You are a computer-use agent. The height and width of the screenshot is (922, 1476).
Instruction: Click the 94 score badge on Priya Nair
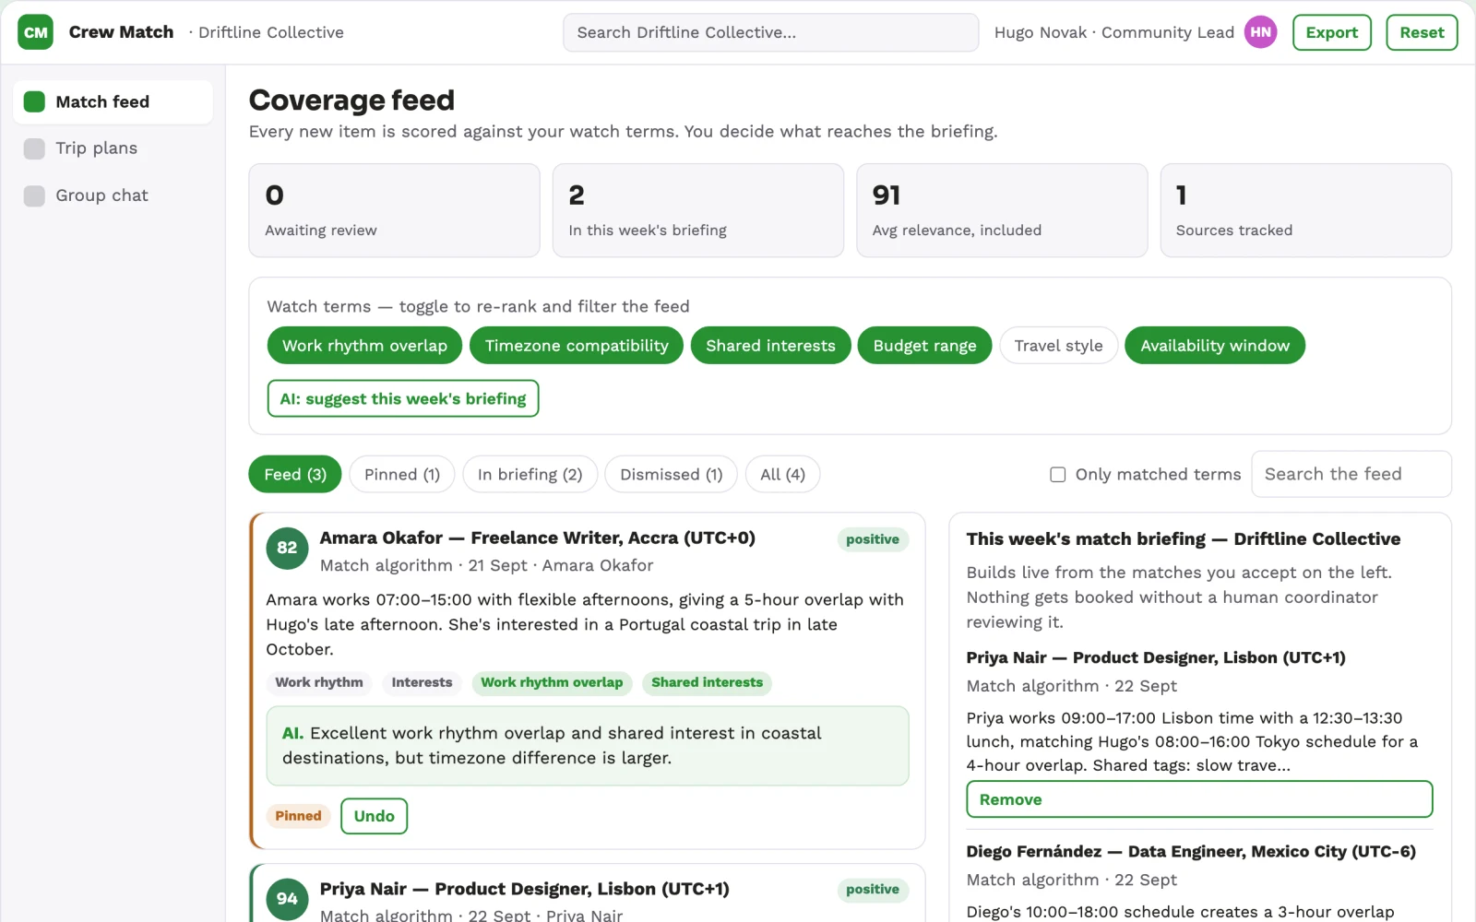click(x=287, y=898)
